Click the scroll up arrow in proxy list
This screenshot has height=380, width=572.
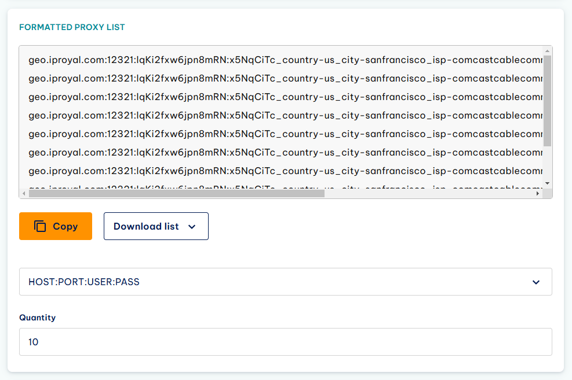point(547,51)
